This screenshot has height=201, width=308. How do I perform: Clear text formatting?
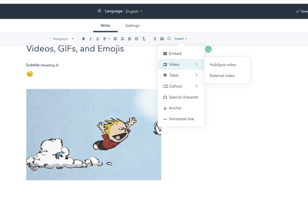point(144,39)
